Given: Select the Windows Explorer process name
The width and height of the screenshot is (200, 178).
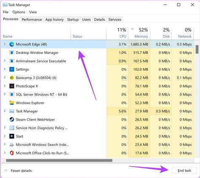Looking at the screenshot, I should click(30, 103).
